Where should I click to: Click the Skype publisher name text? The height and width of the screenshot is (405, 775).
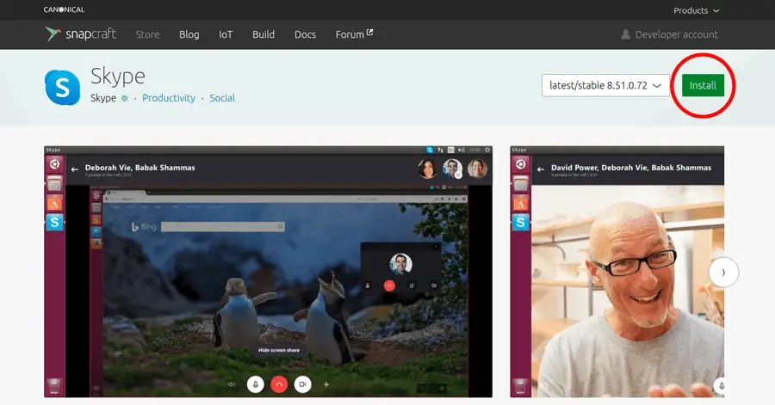point(103,98)
